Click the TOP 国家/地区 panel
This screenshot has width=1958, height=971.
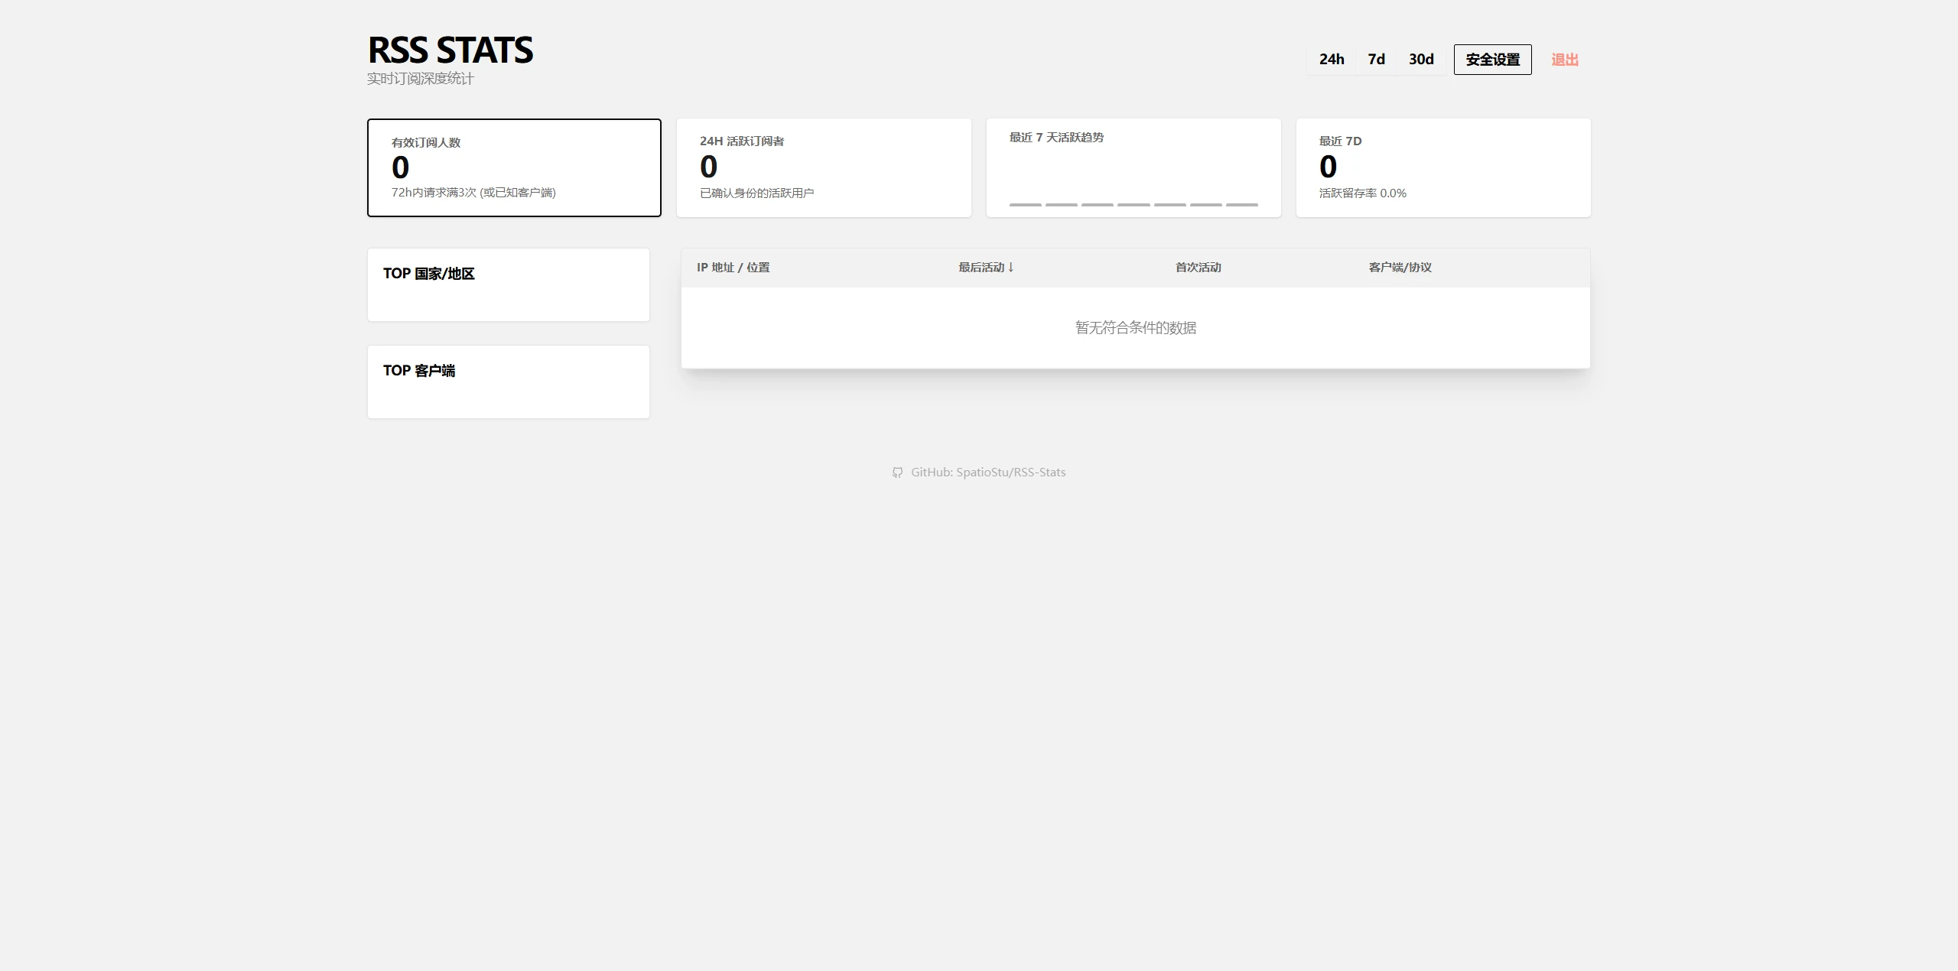click(508, 284)
